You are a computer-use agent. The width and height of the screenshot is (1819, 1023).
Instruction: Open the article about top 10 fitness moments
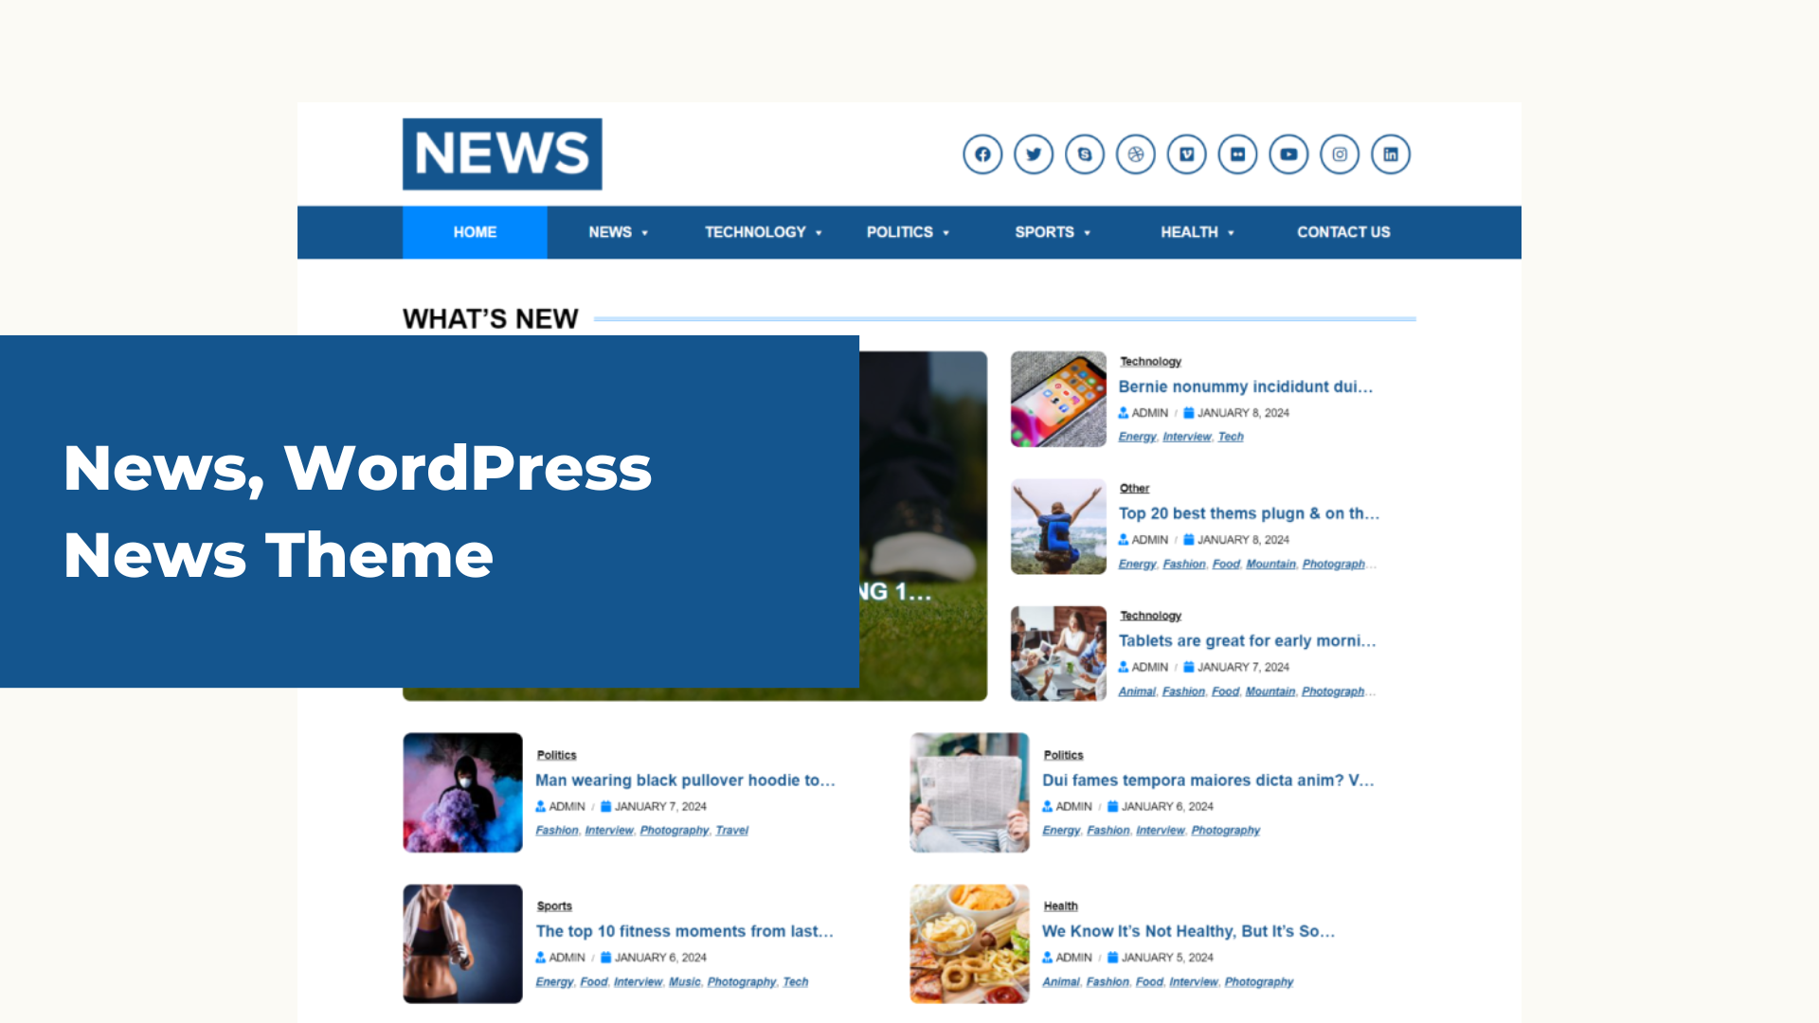pos(684,931)
